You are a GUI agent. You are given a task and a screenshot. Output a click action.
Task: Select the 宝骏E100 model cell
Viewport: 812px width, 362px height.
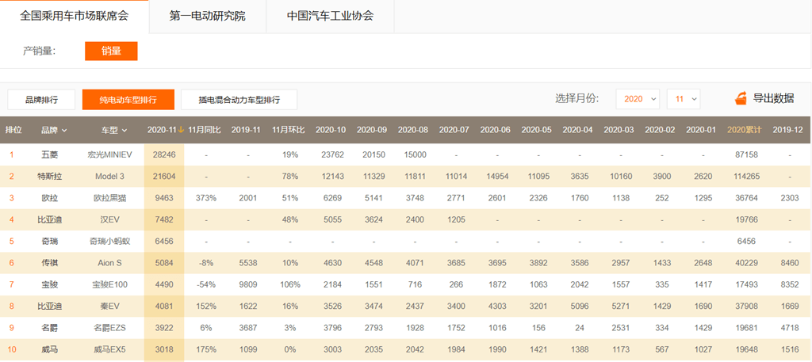109,285
